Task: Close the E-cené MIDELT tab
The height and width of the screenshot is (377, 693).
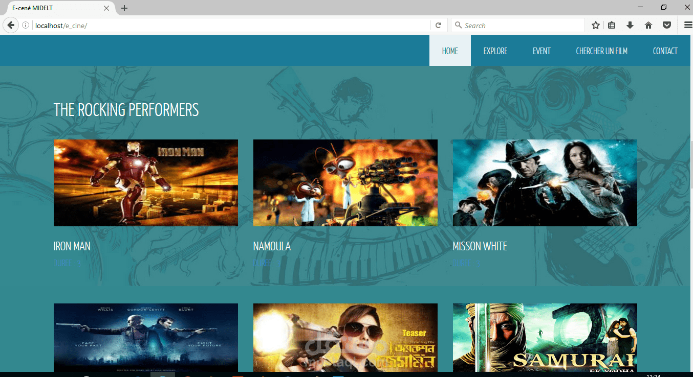Action: coord(106,8)
